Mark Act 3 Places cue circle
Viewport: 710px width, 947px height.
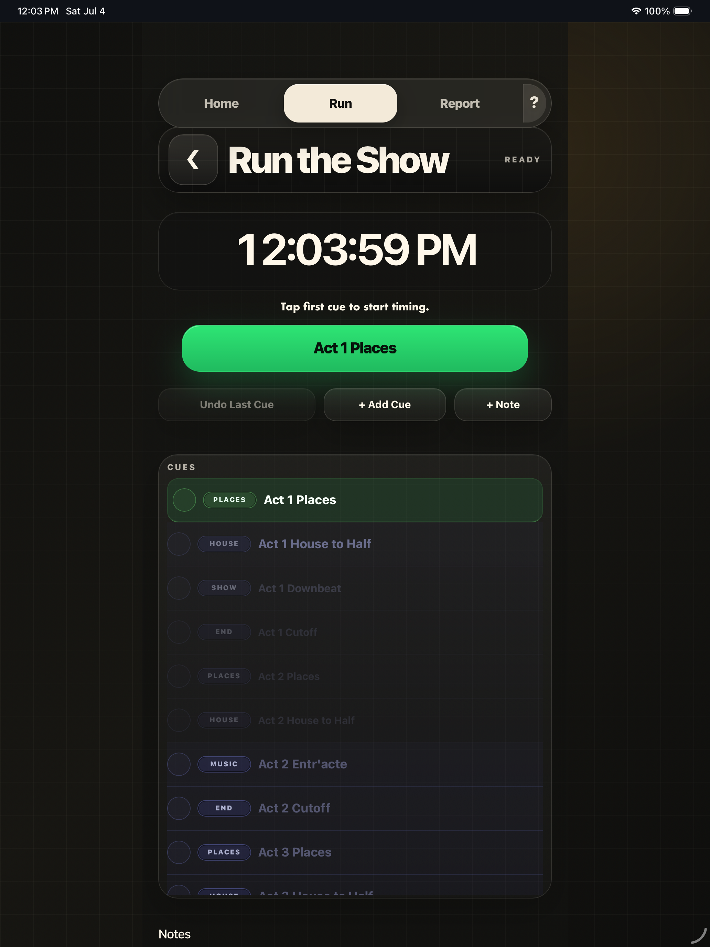[x=179, y=852]
